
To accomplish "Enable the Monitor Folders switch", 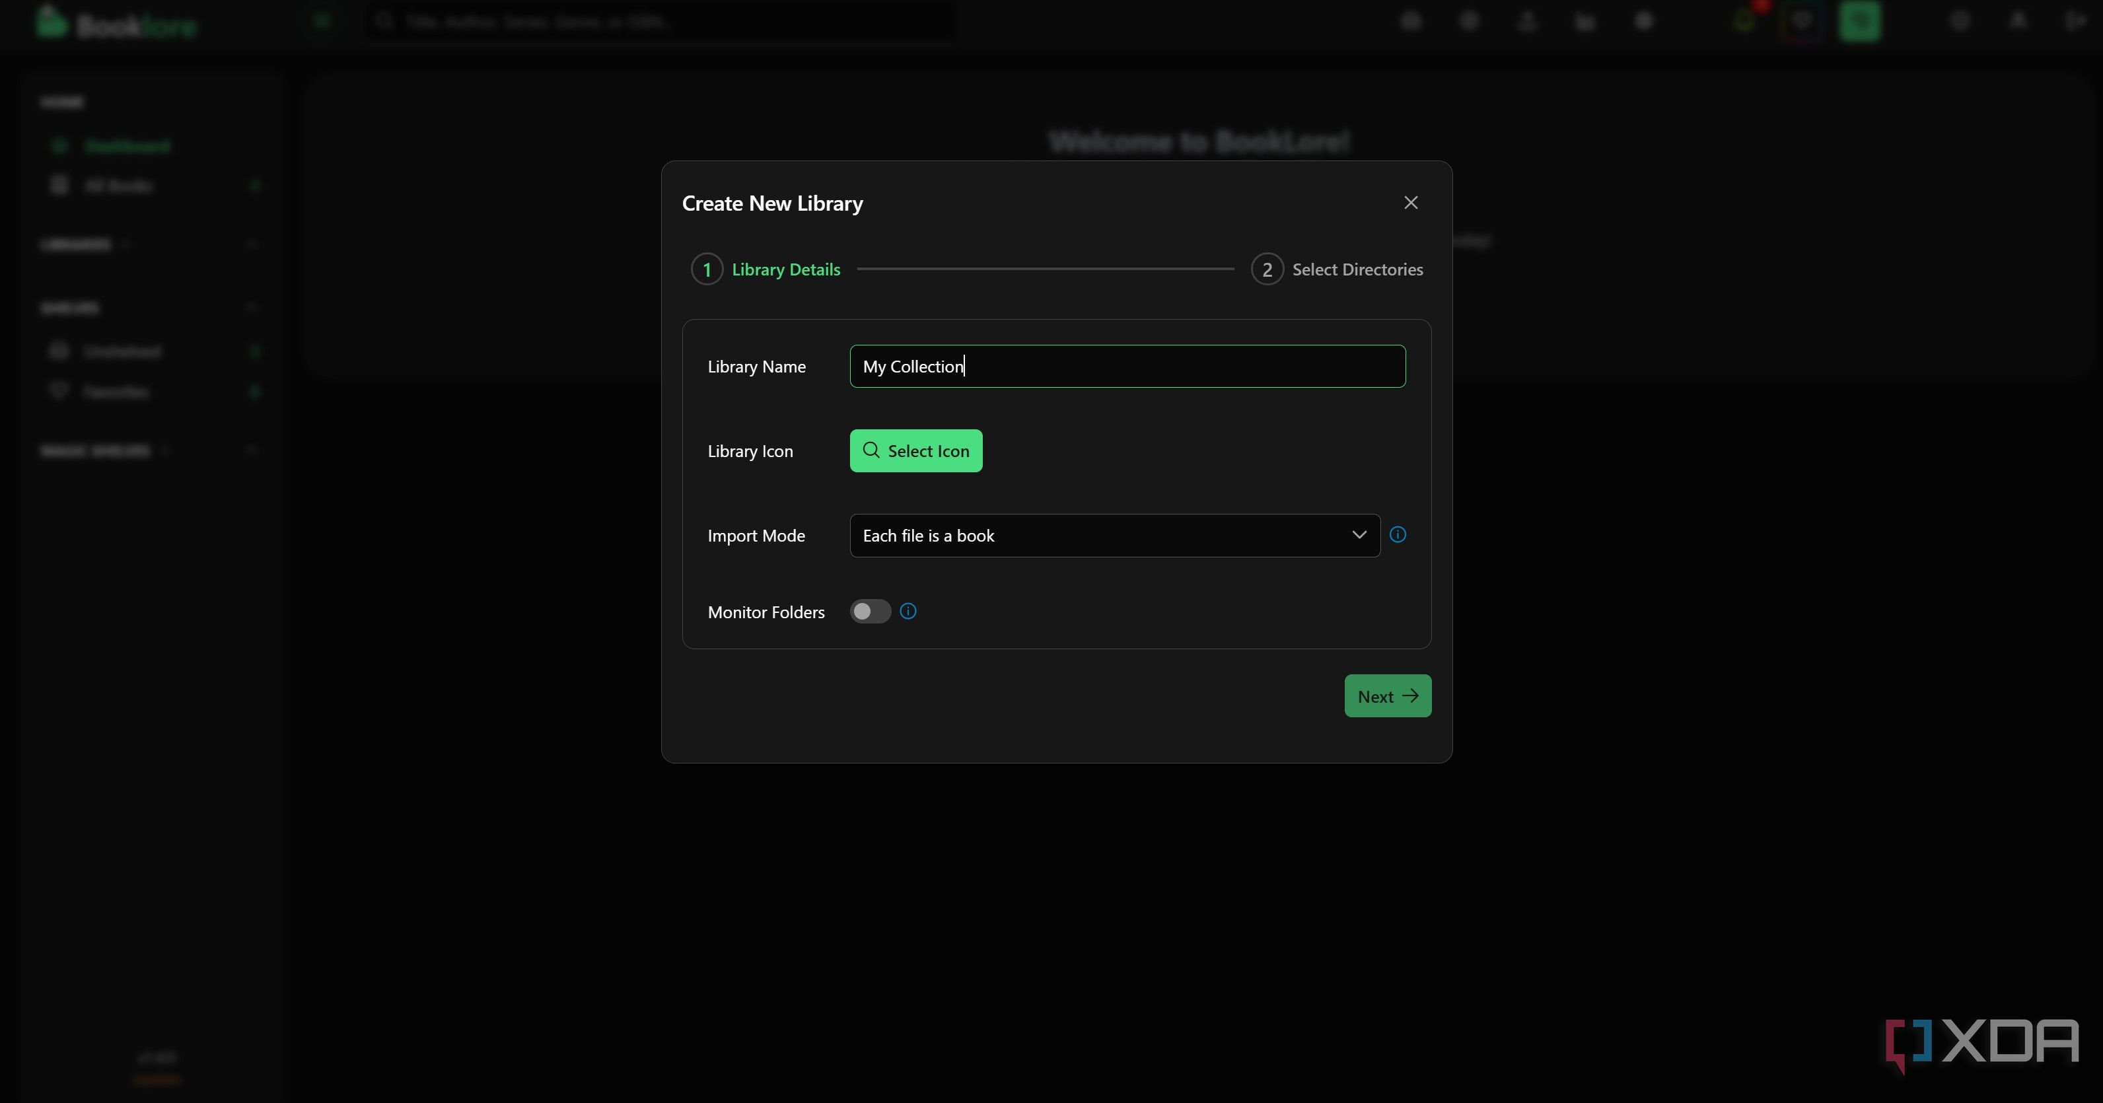I will 871,612.
